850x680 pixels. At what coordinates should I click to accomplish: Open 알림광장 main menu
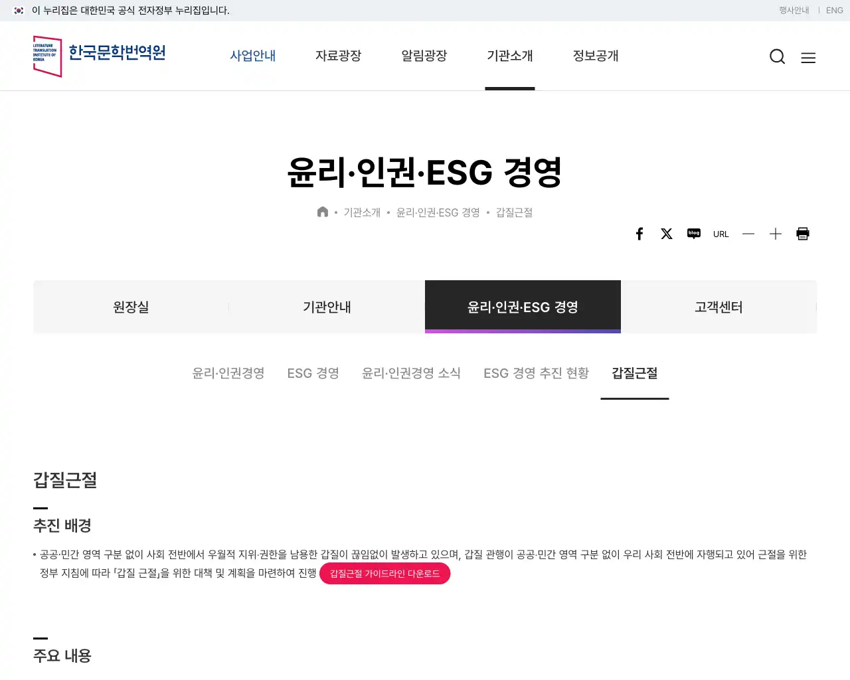tap(424, 56)
